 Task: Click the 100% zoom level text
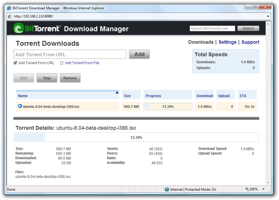pos(253,189)
